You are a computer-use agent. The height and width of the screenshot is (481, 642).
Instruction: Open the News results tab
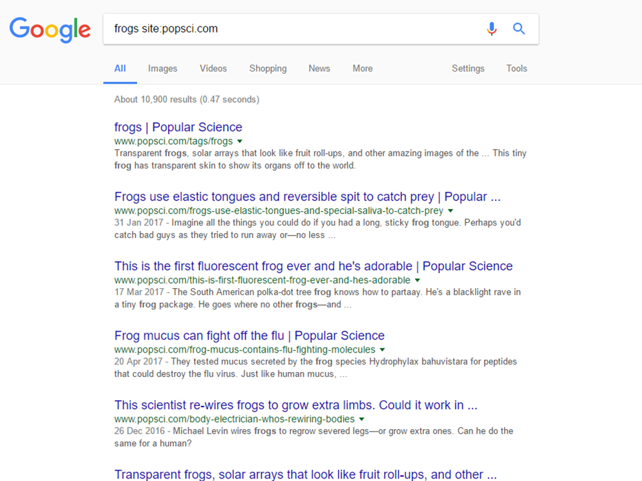point(319,69)
